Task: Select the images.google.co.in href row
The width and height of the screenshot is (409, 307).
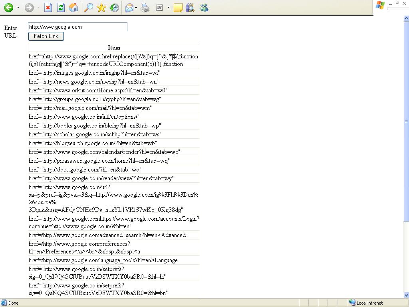Action: (x=114, y=73)
